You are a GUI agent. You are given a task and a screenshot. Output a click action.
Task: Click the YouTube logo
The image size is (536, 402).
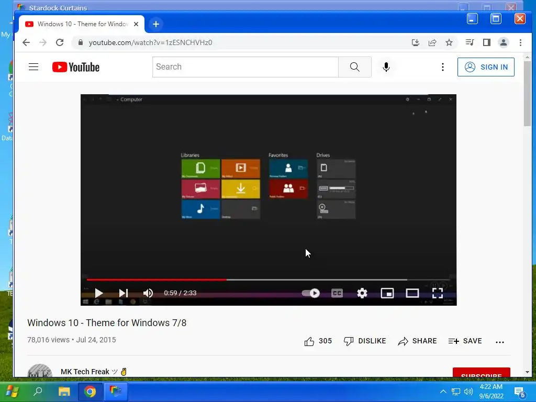click(76, 67)
